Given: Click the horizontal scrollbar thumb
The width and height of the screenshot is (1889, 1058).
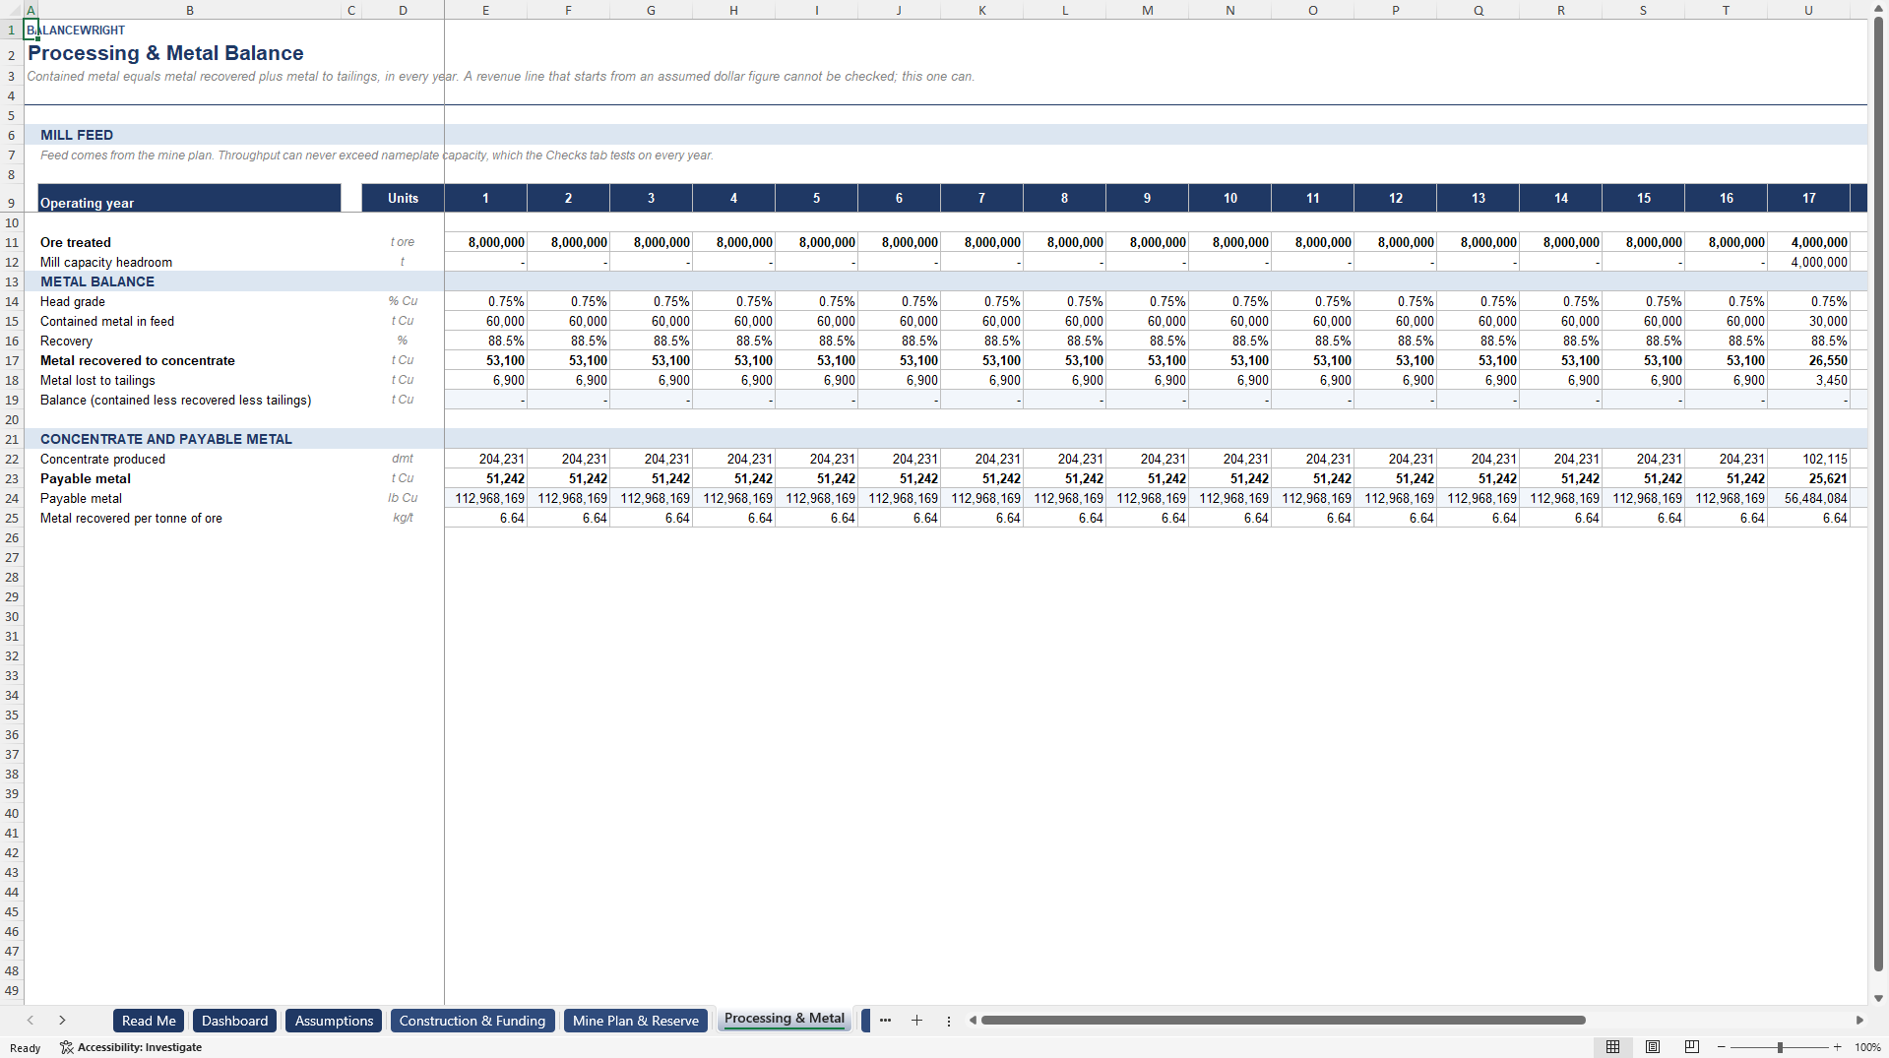Looking at the screenshot, I should point(1283,1021).
